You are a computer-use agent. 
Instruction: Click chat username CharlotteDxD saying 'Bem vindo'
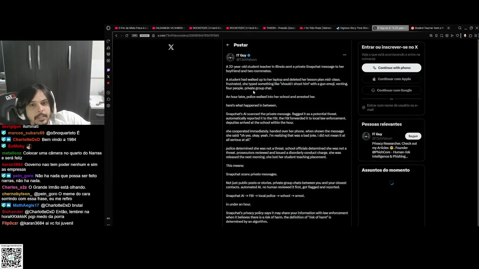pyautogui.click(x=27, y=140)
